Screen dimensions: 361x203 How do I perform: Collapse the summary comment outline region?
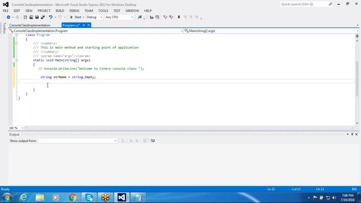point(16,43)
